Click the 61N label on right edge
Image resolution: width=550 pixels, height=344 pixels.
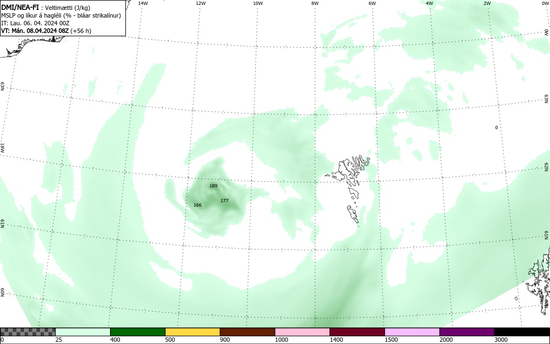tap(547, 235)
